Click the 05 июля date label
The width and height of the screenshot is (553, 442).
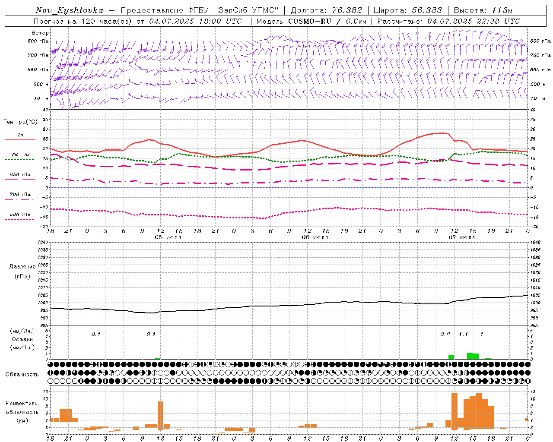(168, 237)
